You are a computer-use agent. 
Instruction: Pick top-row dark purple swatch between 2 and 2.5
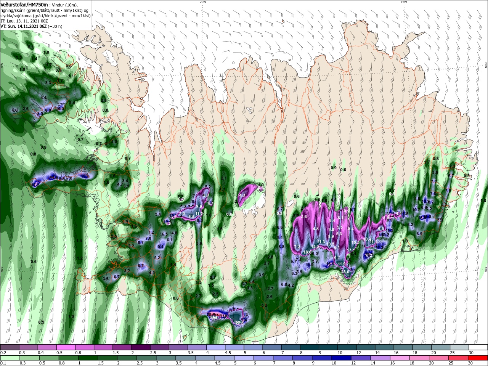click(141, 347)
